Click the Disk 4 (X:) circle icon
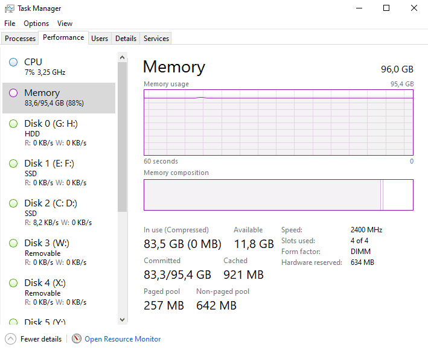Viewport: 428px width, 353px height. (13, 283)
